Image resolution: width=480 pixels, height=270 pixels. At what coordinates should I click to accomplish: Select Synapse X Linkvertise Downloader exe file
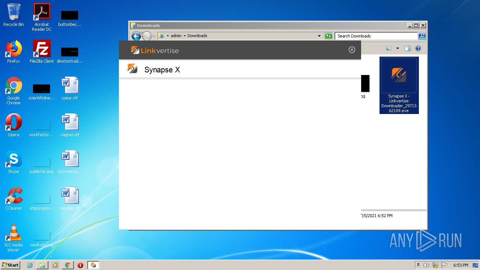click(x=399, y=85)
